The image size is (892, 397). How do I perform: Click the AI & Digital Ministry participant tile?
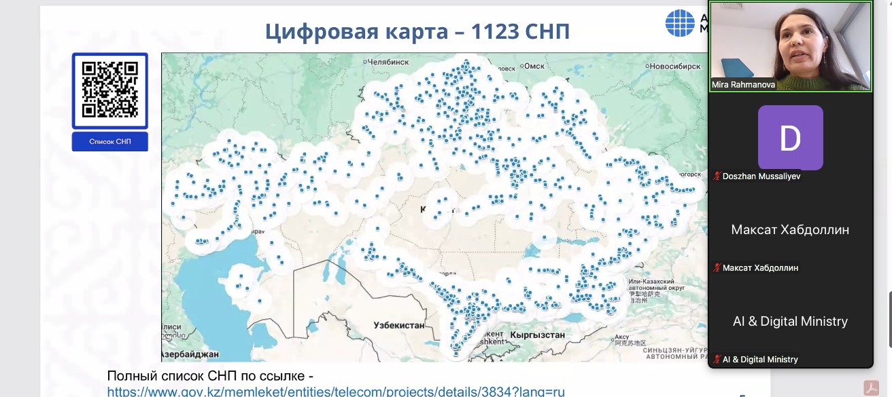[789, 321]
